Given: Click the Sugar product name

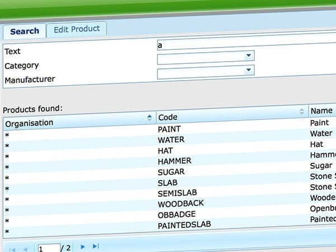Looking at the screenshot, I should coord(321,166).
